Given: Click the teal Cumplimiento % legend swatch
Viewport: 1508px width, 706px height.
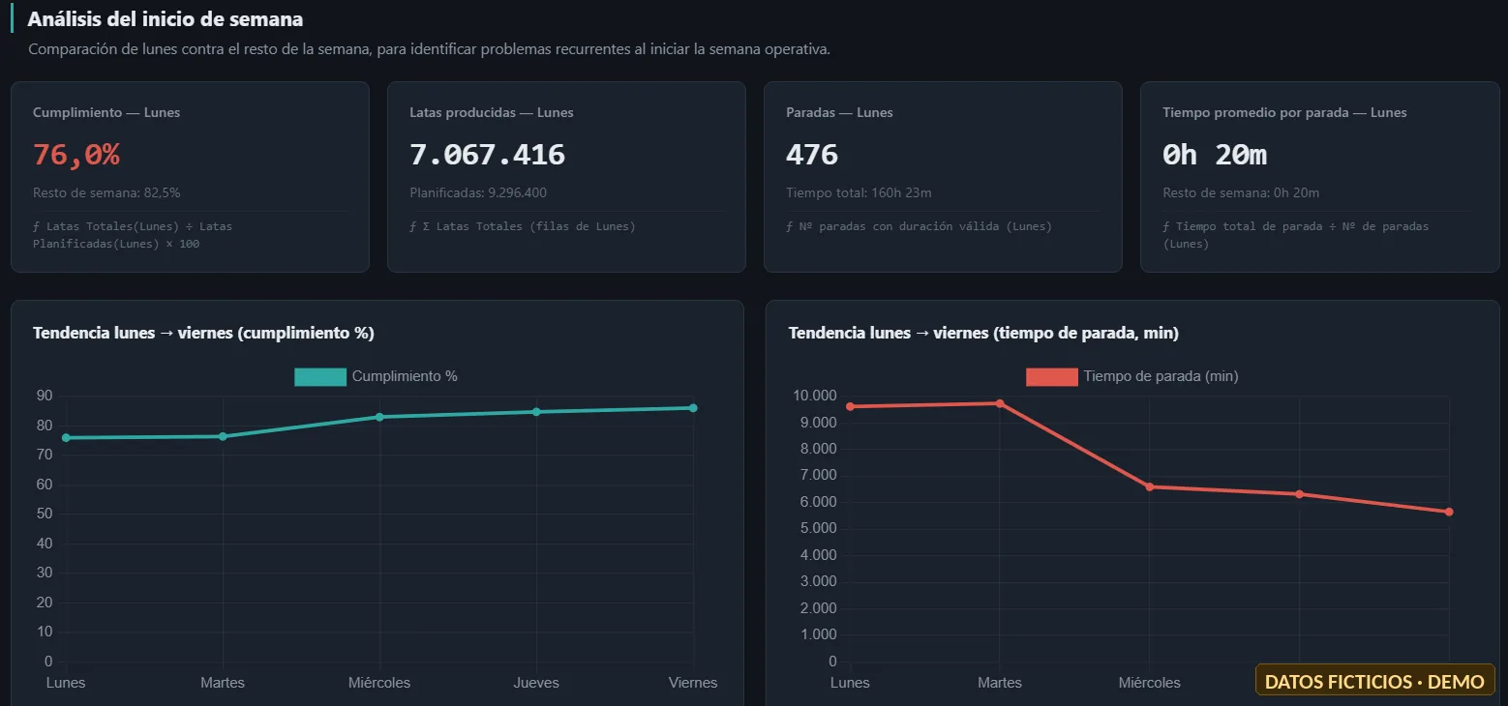Looking at the screenshot, I should [x=320, y=376].
